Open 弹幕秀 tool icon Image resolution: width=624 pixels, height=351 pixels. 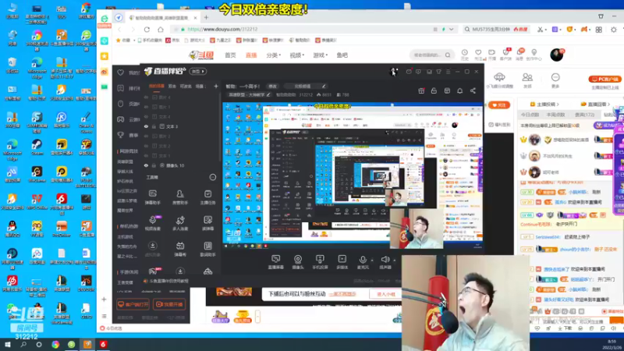180,249
